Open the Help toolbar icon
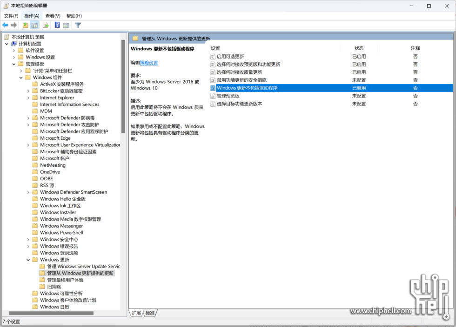This screenshot has height=327, width=456. pos(57,25)
